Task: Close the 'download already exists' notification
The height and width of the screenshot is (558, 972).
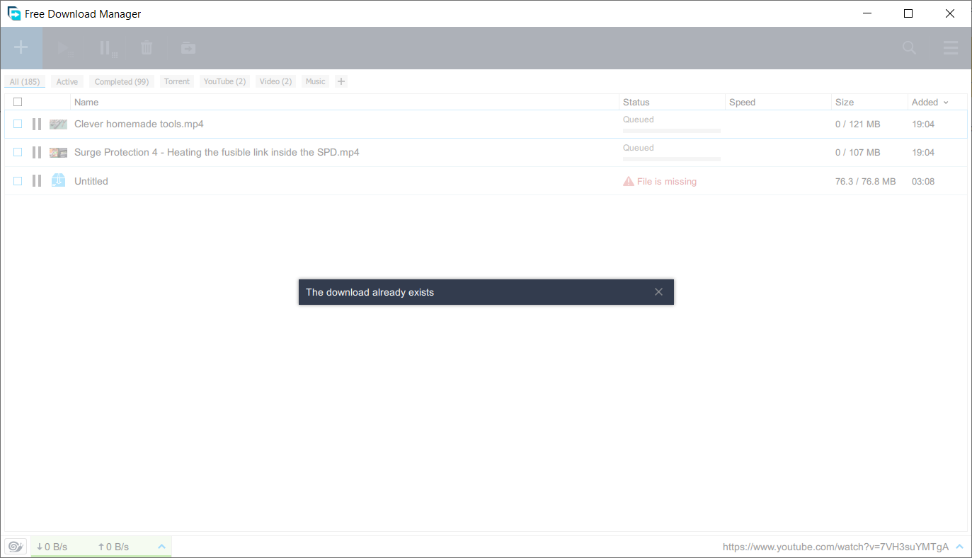Action: [658, 292]
